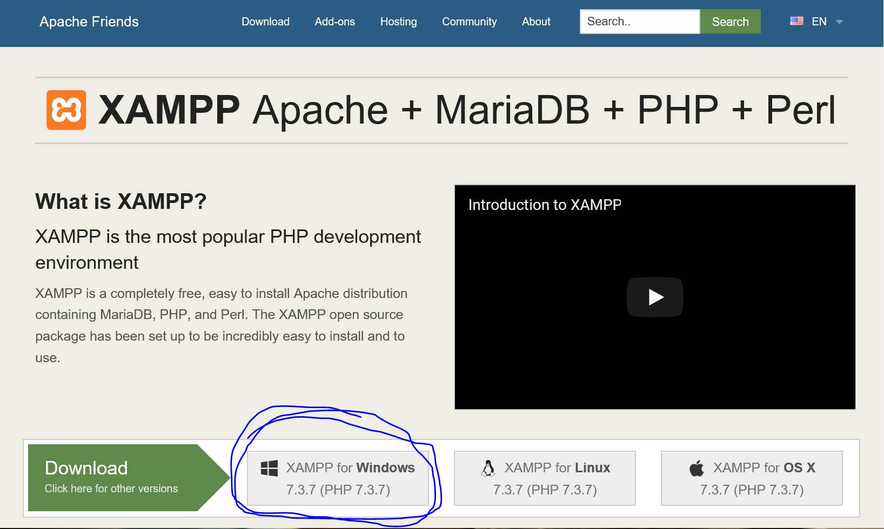Click the Linux penguin icon
Image resolution: width=884 pixels, height=529 pixels.
(488, 468)
